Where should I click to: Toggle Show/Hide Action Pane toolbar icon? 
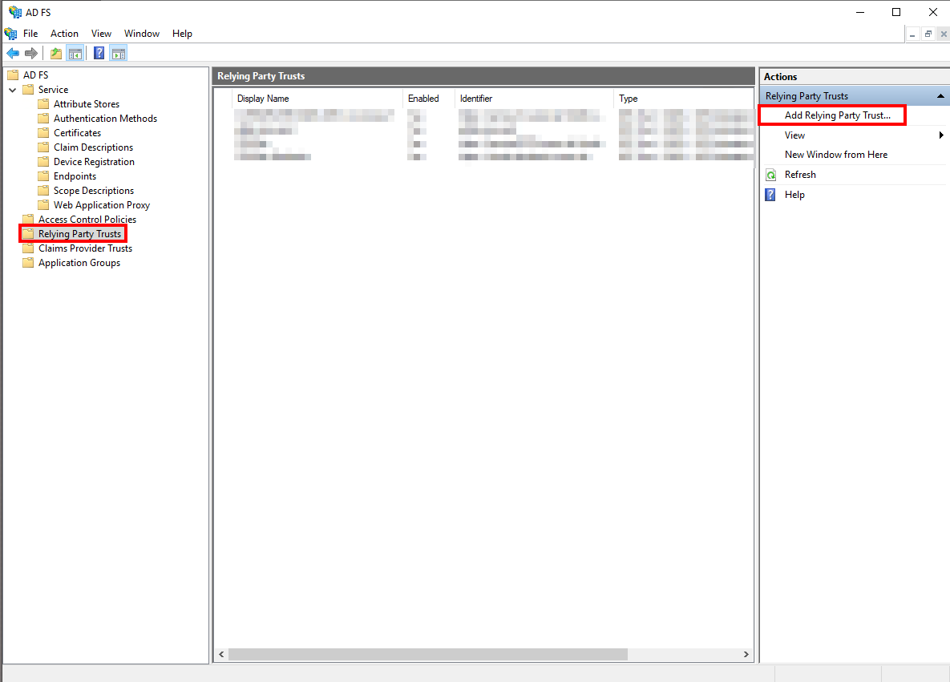pyautogui.click(x=118, y=54)
